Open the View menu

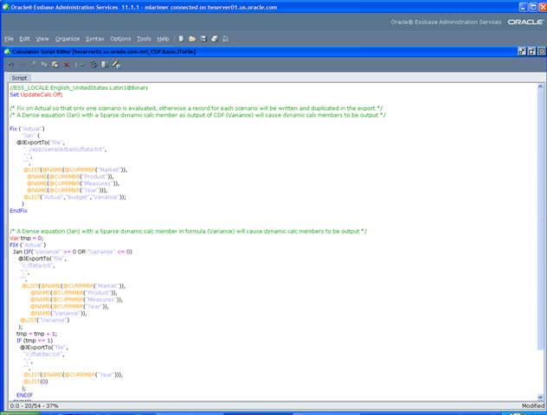coord(42,39)
